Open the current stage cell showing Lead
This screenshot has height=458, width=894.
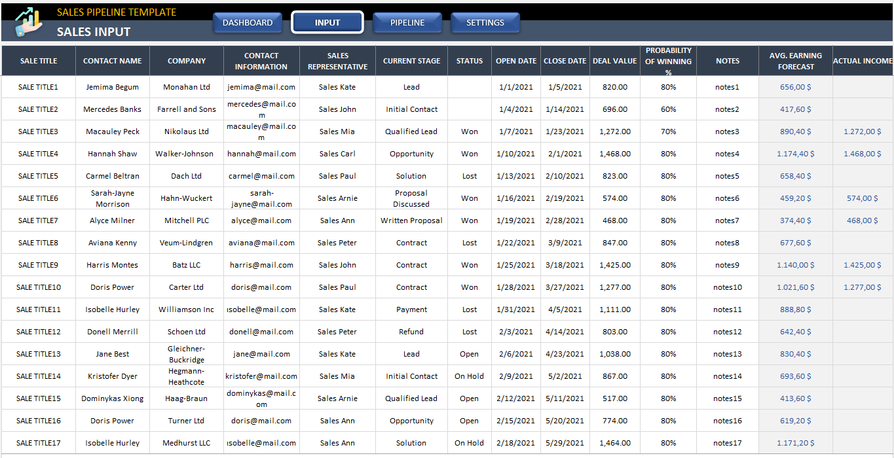(411, 86)
